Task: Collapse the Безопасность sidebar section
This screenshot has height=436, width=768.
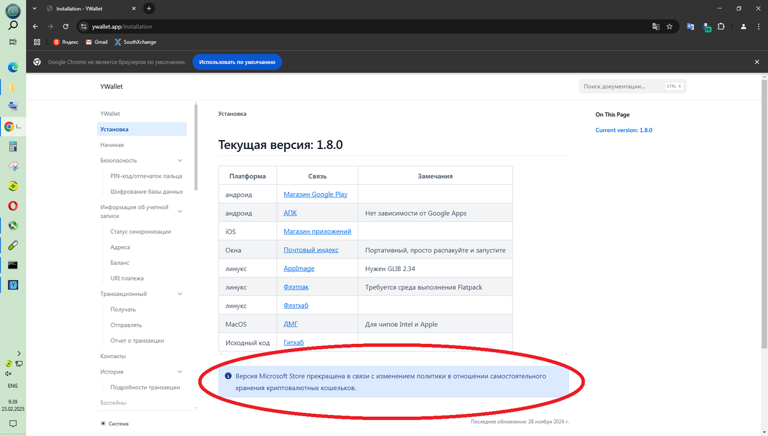Action: tap(180, 160)
